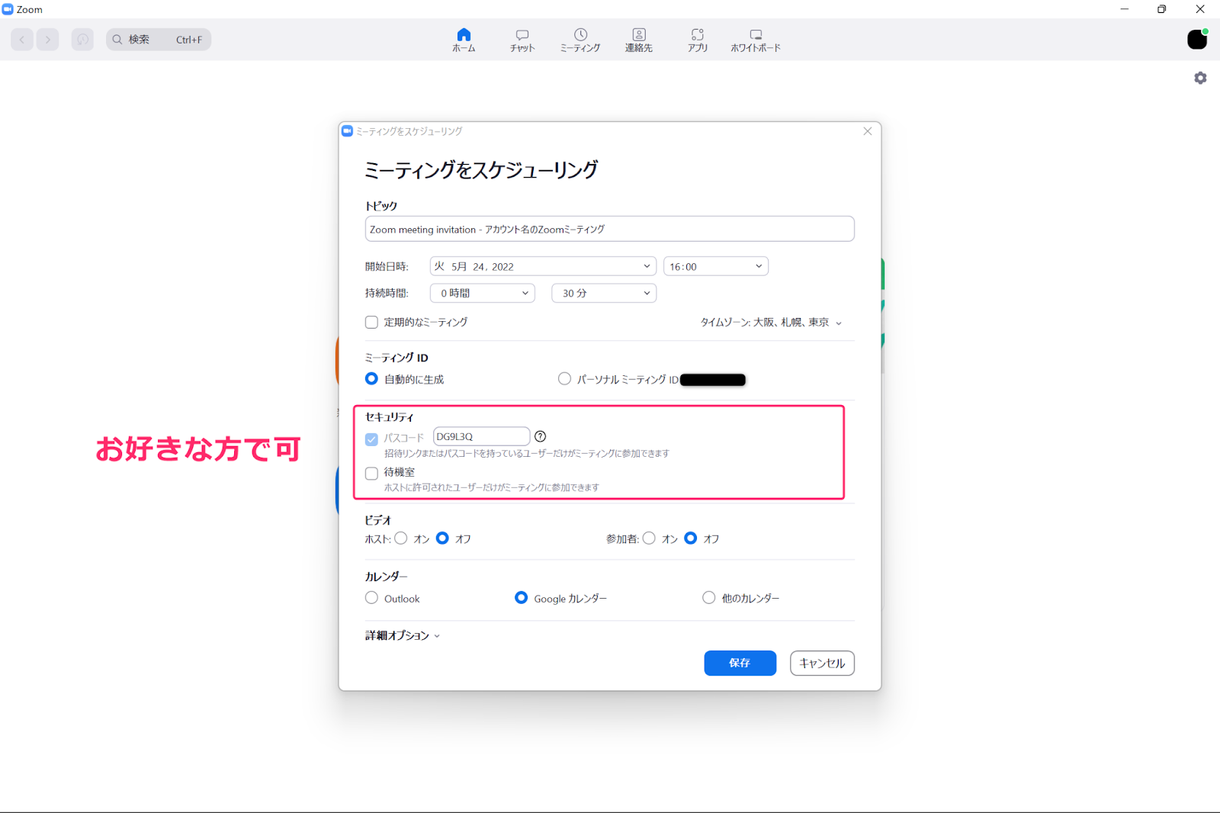This screenshot has width=1220, height=813.
Task: Go to the ホーム (Home) tab
Action: coord(464,40)
